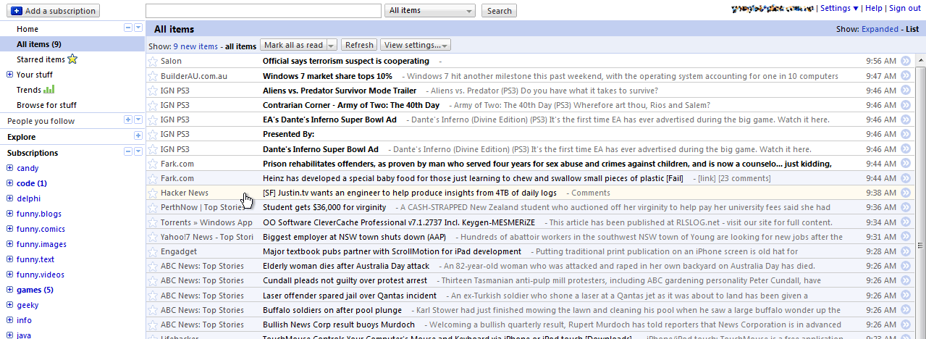Click the star icon beside Starred items
This screenshot has height=339, width=926.
(x=72, y=59)
